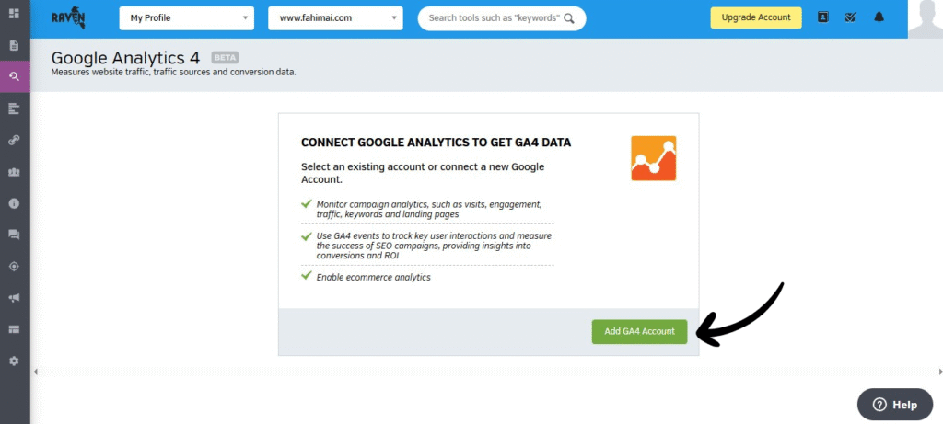Open the settings gear icon in sidebar
The height and width of the screenshot is (424, 943).
click(x=14, y=361)
